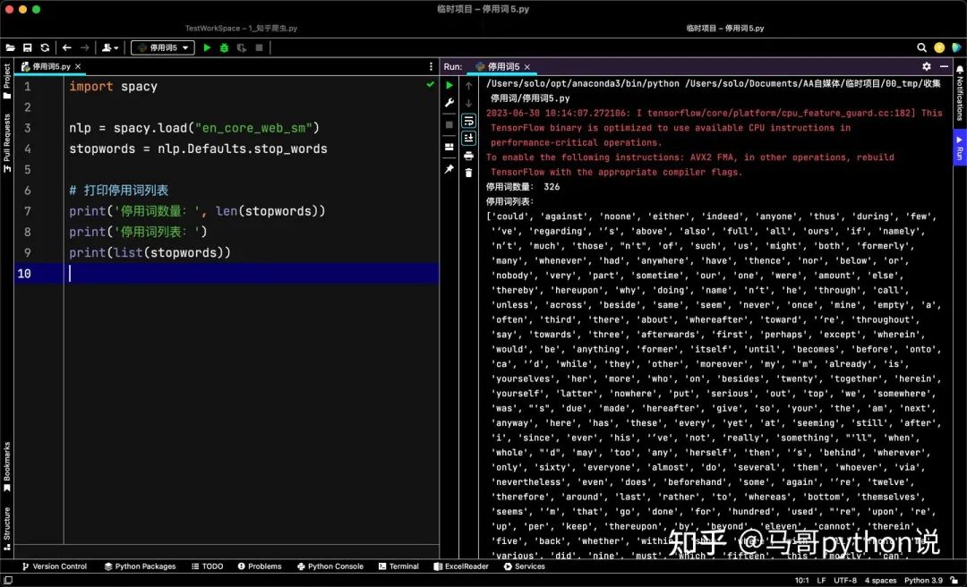
Task: Click the search magnifier icon at top right
Action: tap(921, 47)
